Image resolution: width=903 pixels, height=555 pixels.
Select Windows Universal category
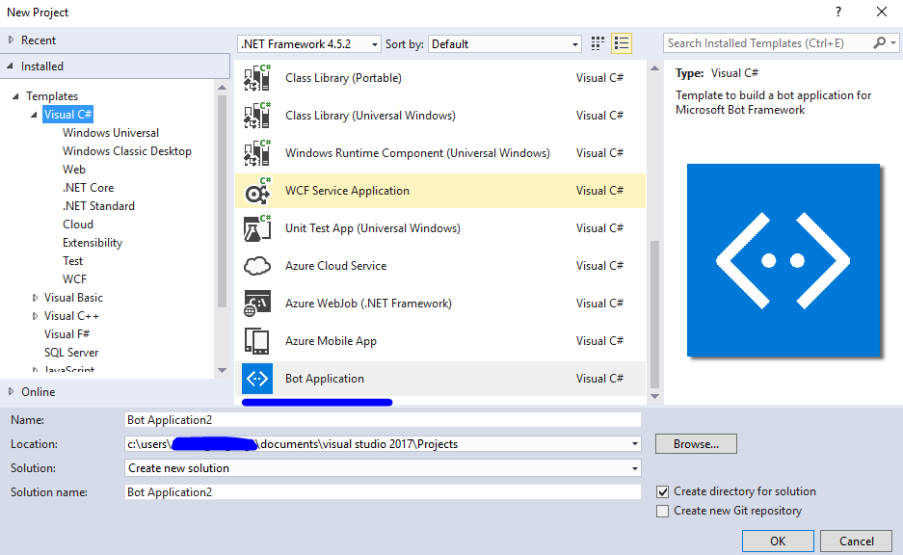(111, 133)
